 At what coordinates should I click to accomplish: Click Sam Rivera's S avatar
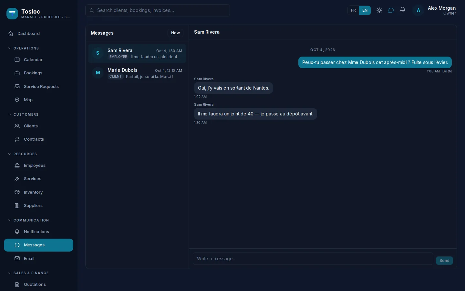click(x=98, y=53)
